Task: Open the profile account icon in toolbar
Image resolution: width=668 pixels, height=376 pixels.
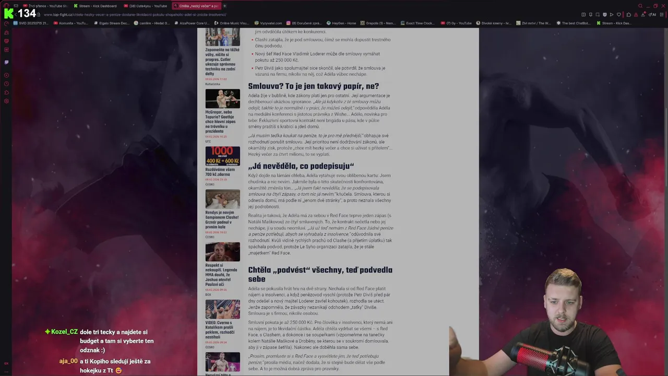Action: tap(636, 15)
